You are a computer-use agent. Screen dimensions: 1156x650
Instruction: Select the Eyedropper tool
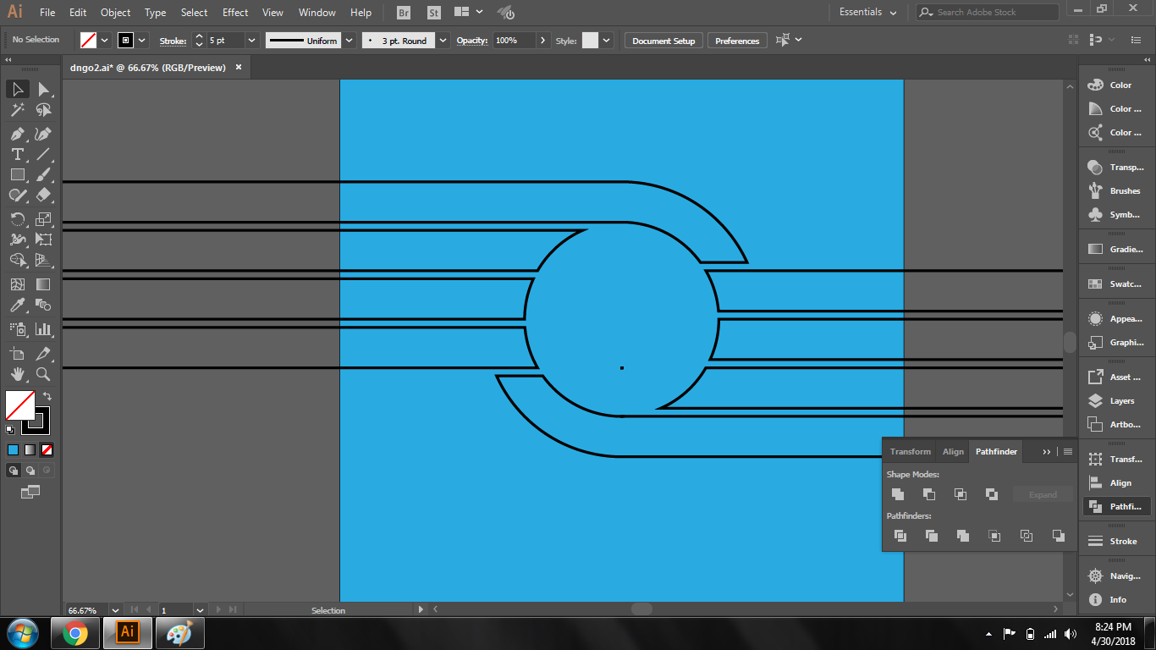coord(17,305)
